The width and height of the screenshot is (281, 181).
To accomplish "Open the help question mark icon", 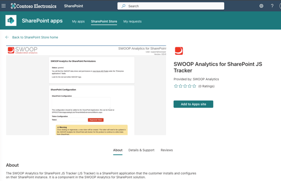I will point(272,6).
